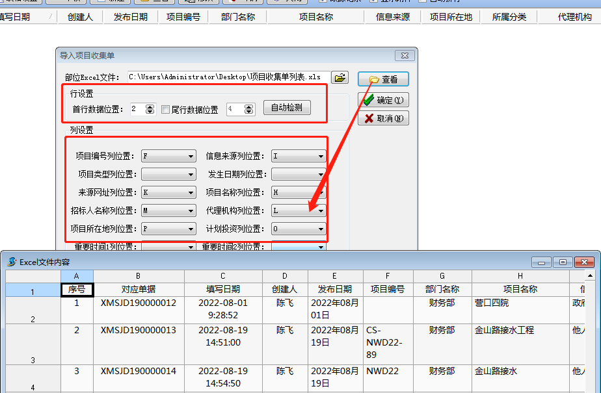This screenshot has height=393, width=601.
Task: Select cell XMSJD190000013 in Excel preview
Action: 138,331
